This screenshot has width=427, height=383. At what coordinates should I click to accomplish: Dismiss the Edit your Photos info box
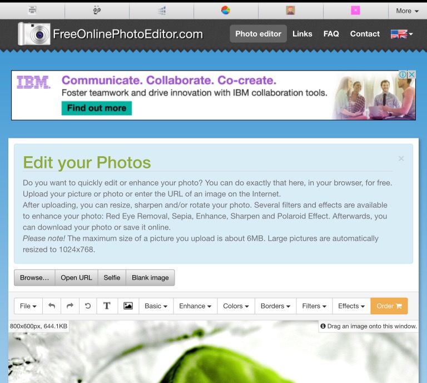(x=401, y=159)
